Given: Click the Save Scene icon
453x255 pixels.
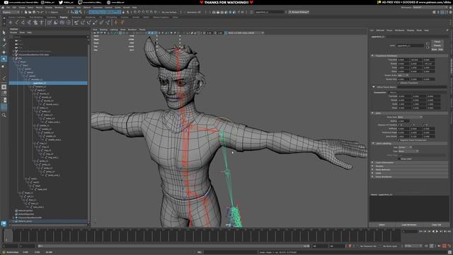Looking at the screenshot, I should point(34,12).
